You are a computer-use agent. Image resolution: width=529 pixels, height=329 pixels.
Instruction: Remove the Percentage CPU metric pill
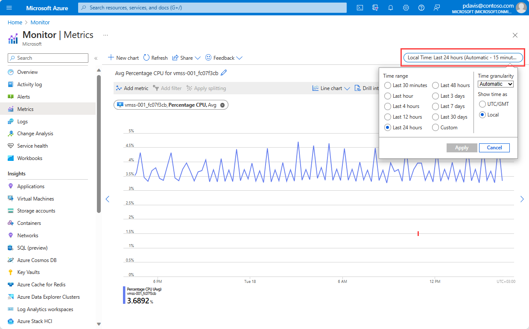222,105
